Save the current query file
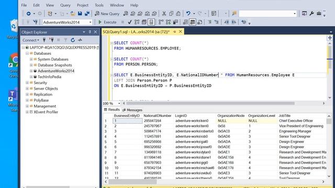The height and width of the screenshot is (188, 335). 80,14
